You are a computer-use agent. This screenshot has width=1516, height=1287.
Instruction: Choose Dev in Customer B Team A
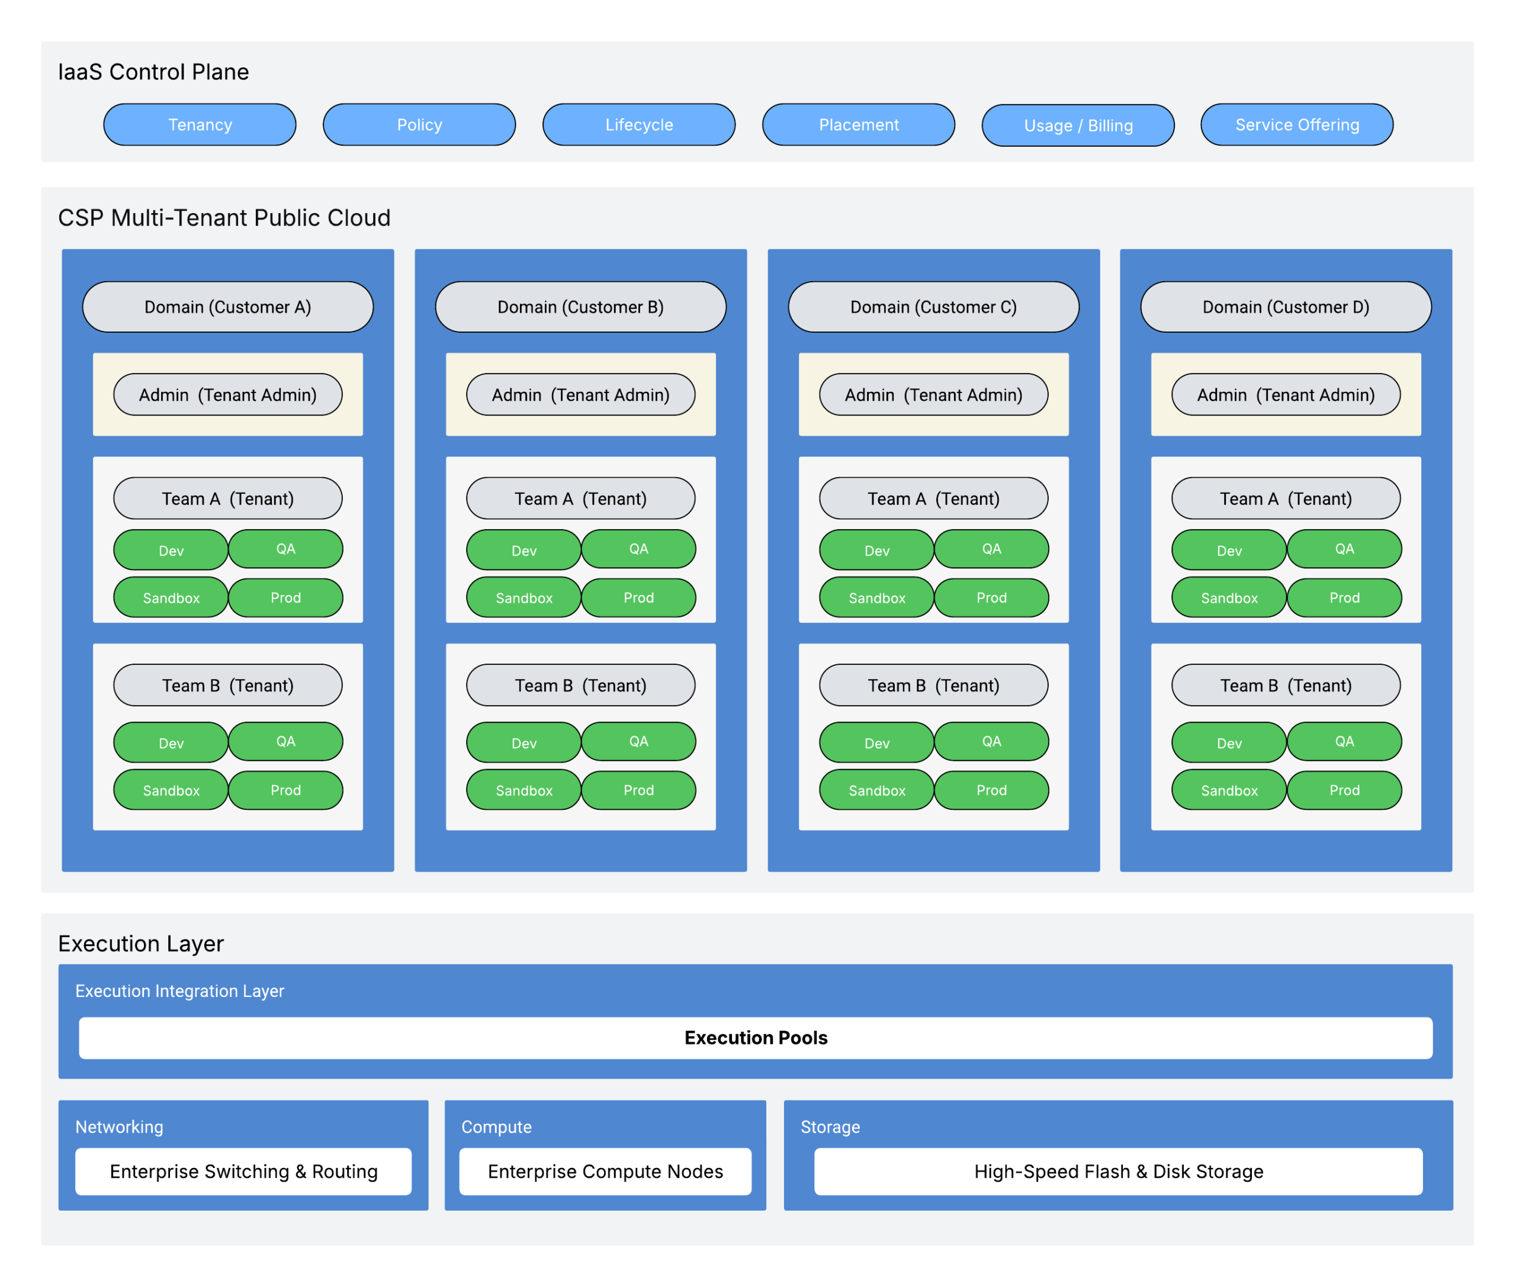click(x=524, y=550)
